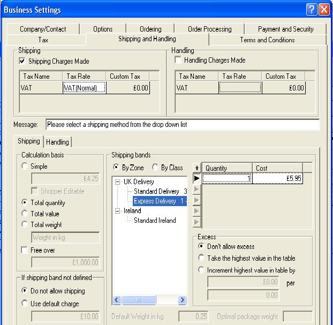The image size is (333, 325).
Task: Select the Total value calculation basis
Action: (x=25, y=214)
